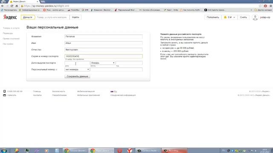Click the Пополнить button
Image resolution: width=273 pixels, height=153 pixels.
coord(213,17)
